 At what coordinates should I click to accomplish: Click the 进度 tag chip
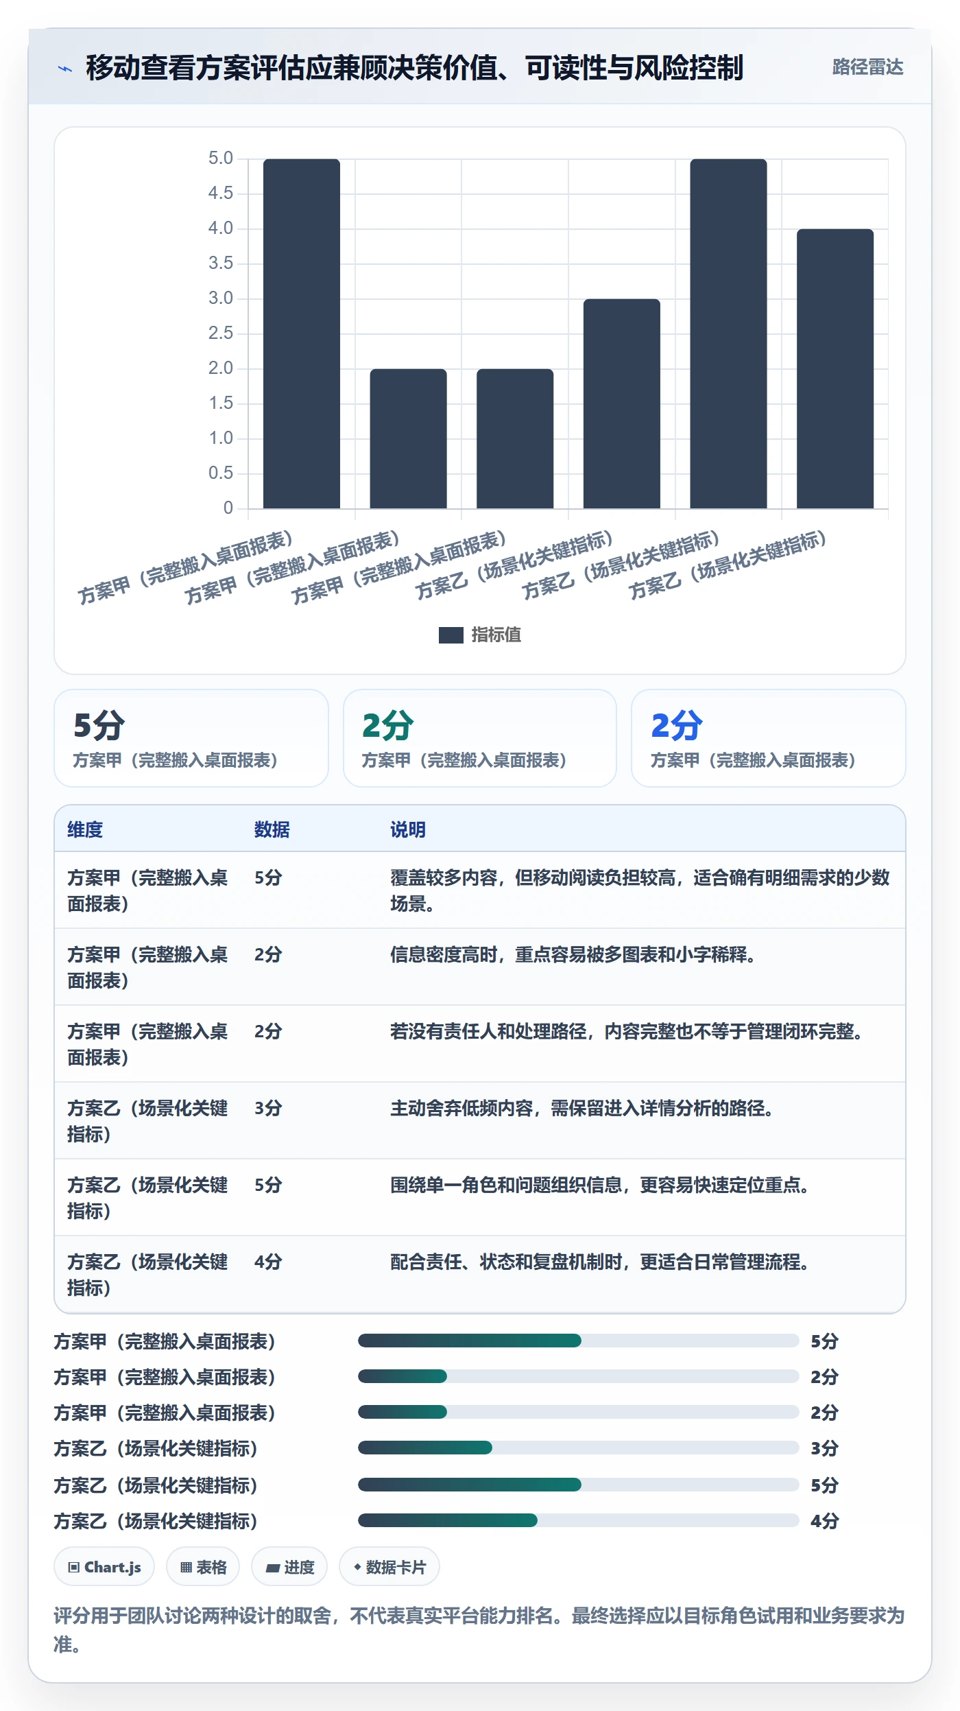(289, 1567)
